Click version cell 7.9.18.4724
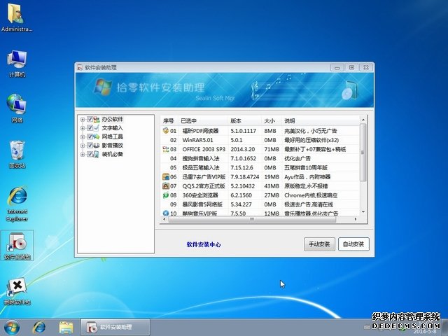This screenshot has height=336, width=448. [244, 177]
